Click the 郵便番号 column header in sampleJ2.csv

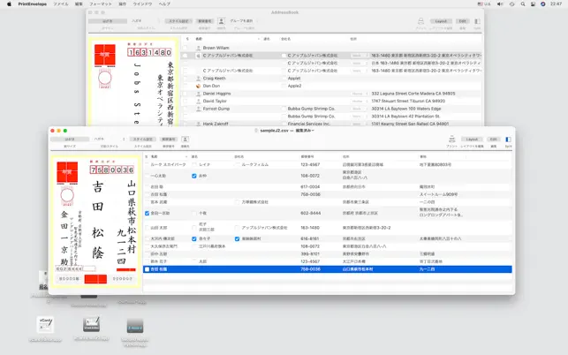pyautogui.click(x=307, y=157)
